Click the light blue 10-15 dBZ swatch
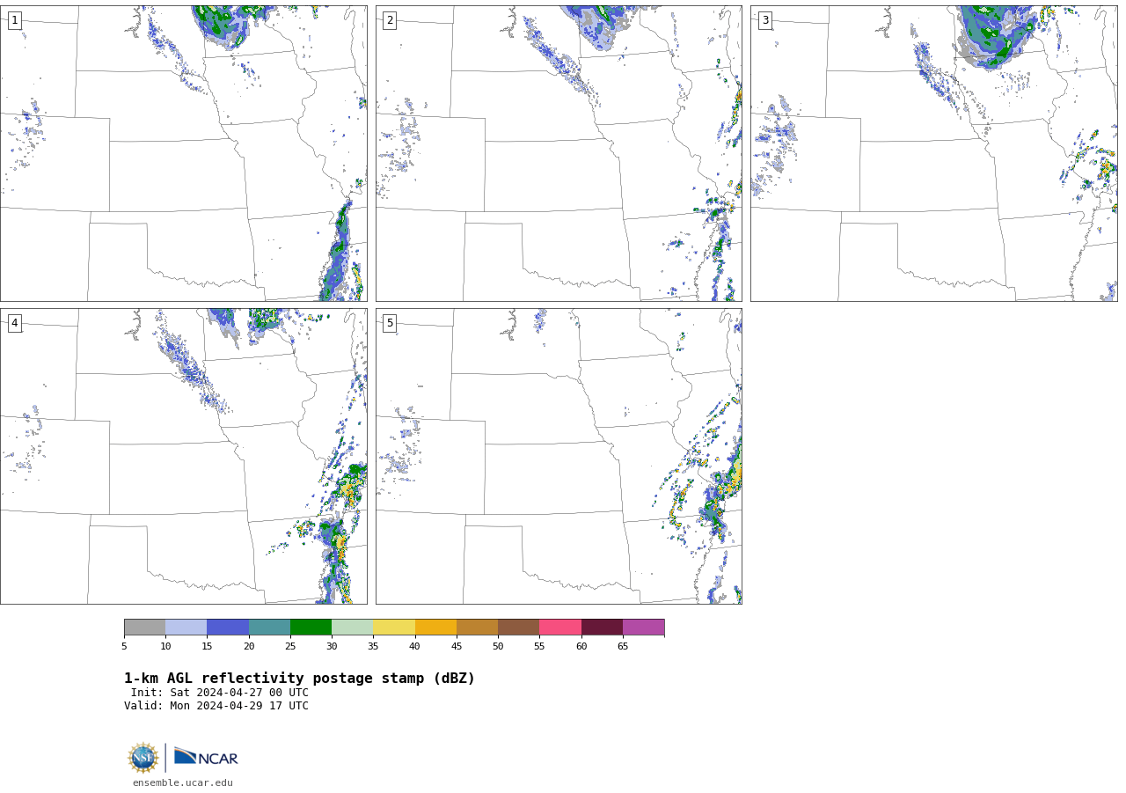Viewport: 1126px width, 793px height. coord(186,627)
